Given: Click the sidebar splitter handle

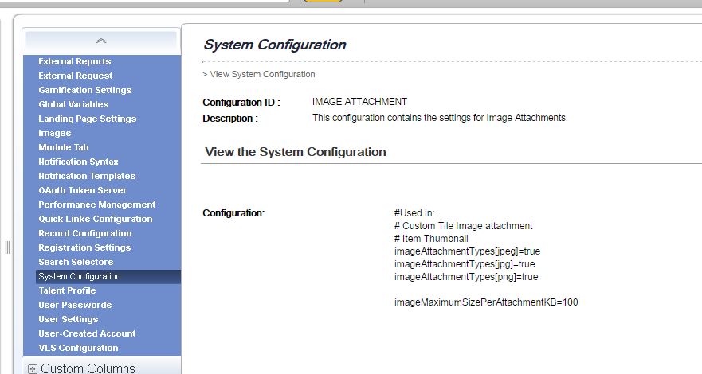Looking at the screenshot, I should 7,247.
